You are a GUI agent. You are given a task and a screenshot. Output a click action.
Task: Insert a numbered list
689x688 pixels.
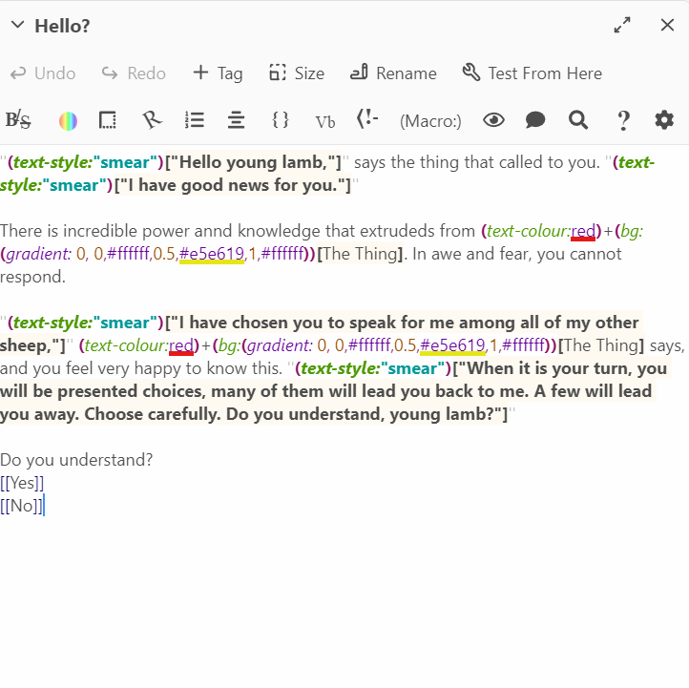[x=195, y=120]
